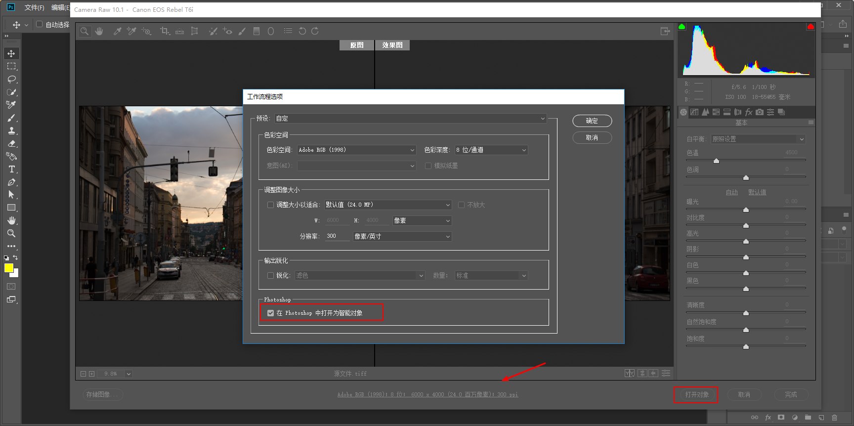The image size is (854, 426).
Task: Select the Camera Raw hand tool
Action: pyautogui.click(x=99, y=31)
